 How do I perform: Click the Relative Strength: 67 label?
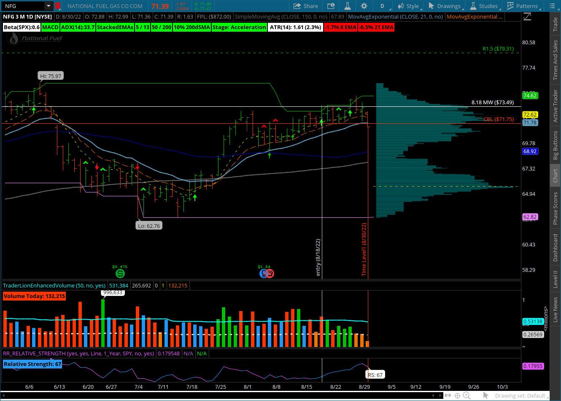[x=32, y=364]
